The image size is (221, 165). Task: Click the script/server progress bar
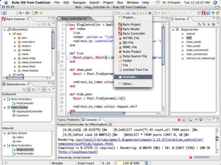(202, 157)
